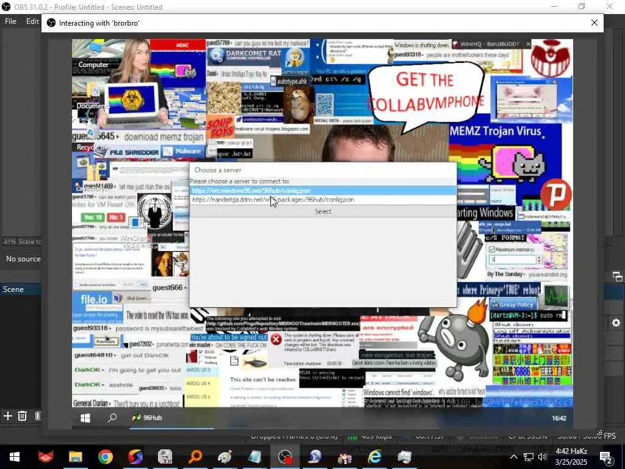This screenshot has height=469, width=625.
Task: Open the notepad-style taskbar icon
Action: point(255,457)
